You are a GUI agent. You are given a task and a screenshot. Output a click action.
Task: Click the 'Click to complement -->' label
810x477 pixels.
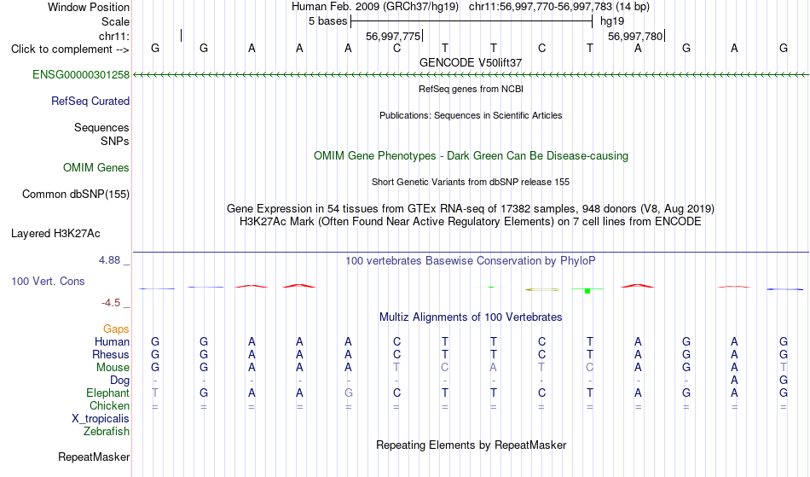pos(70,49)
